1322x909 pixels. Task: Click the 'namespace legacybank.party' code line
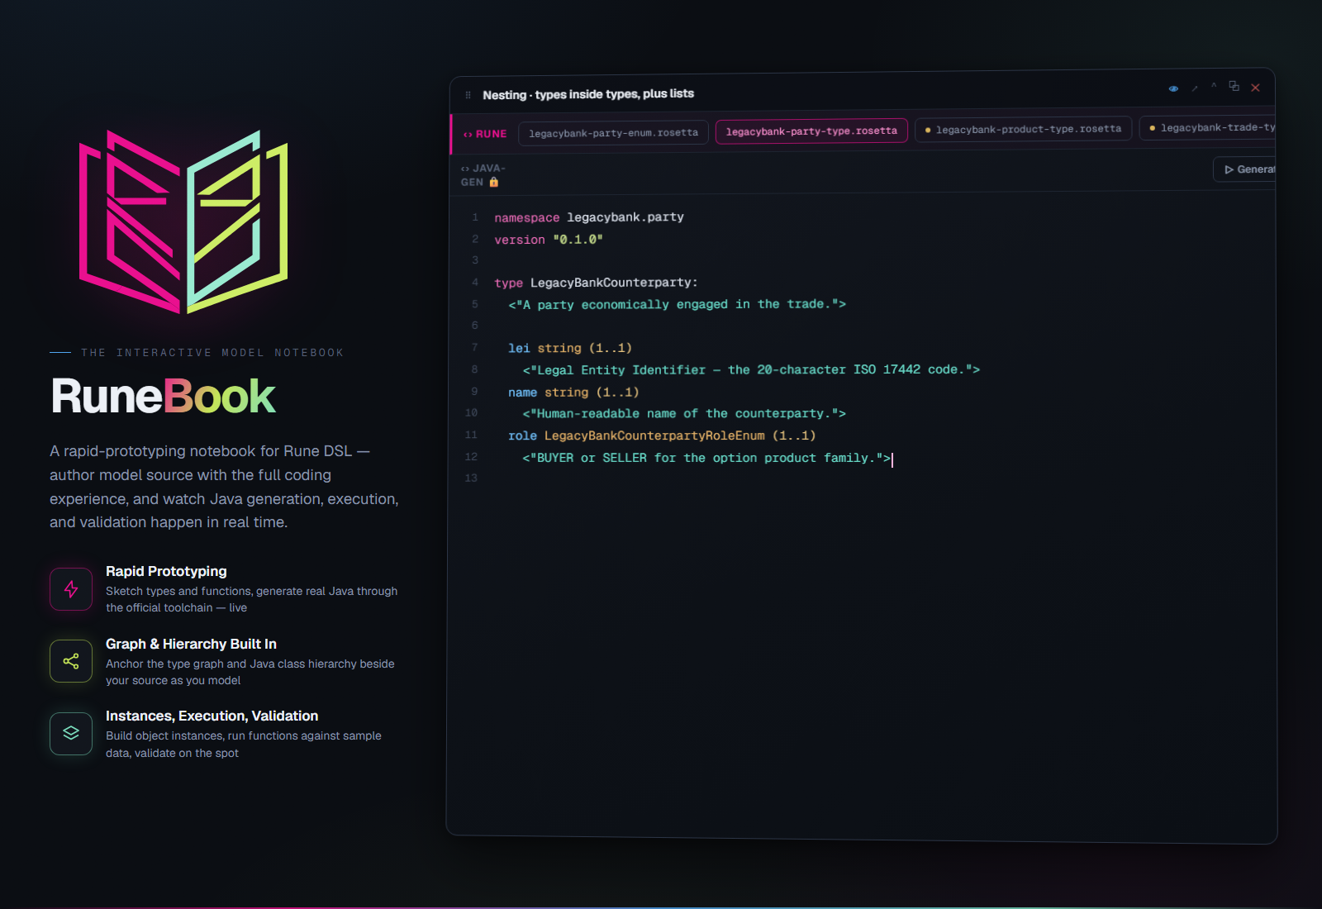(589, 217)
